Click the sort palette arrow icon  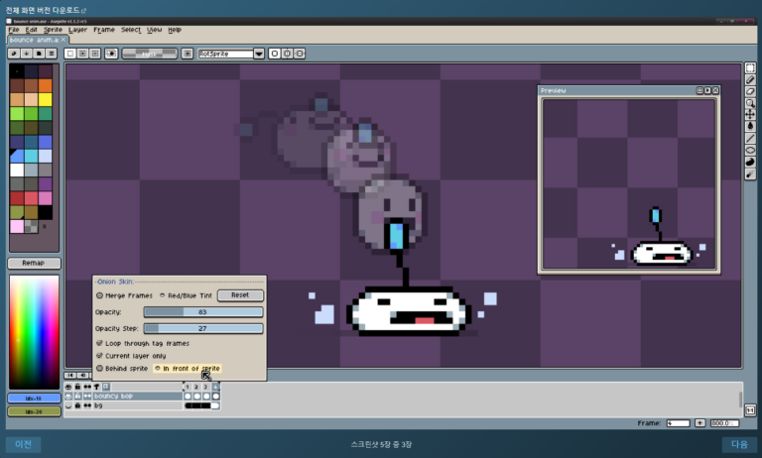pos(26,54)
